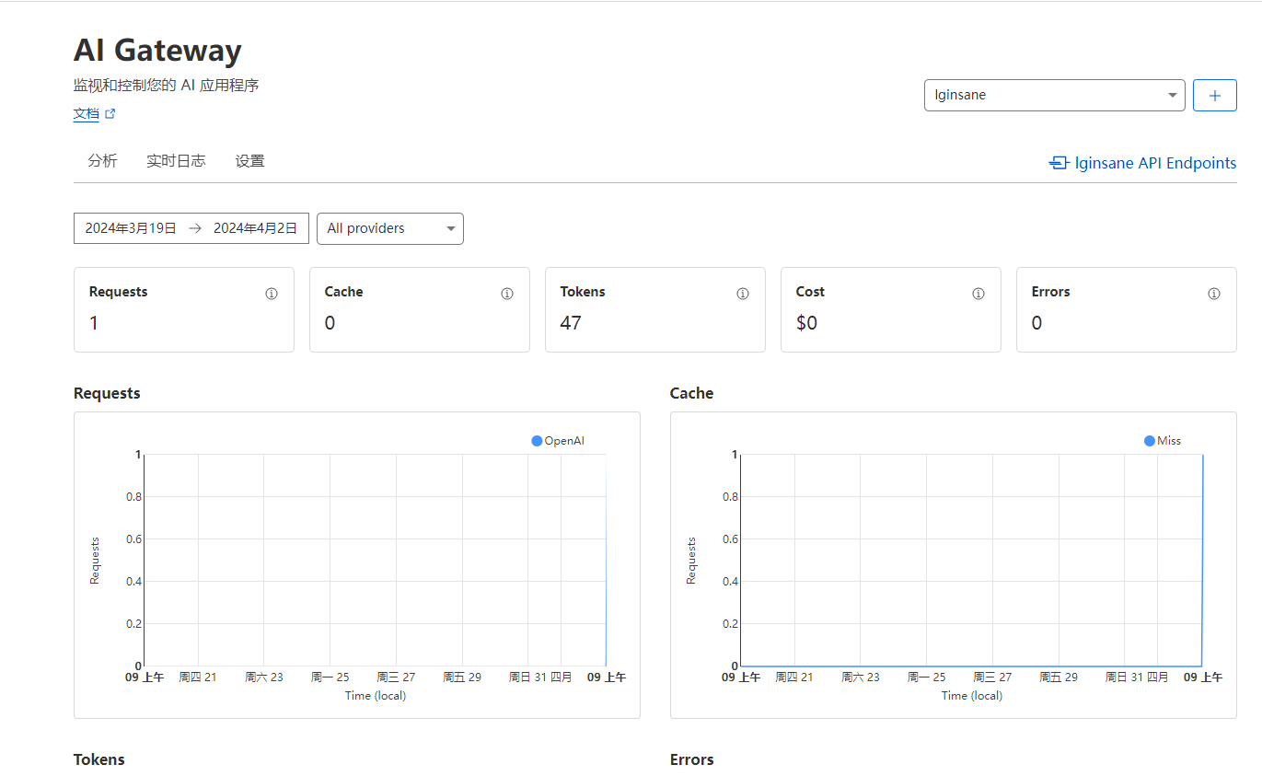Open the 设置 tab
Screen dimensions: 1262x776
pos(249,161)
